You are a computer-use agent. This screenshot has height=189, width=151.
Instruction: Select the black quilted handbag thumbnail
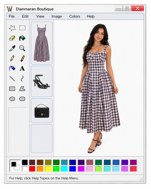tap(42, 110)
